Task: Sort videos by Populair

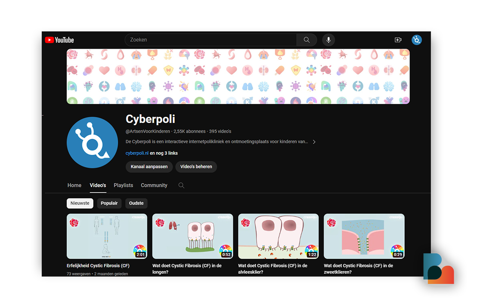Action: pos(109,203)
